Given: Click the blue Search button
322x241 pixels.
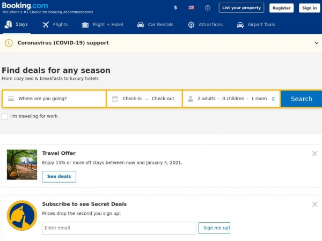Looking at the screenshot, I should click(301, 99).
